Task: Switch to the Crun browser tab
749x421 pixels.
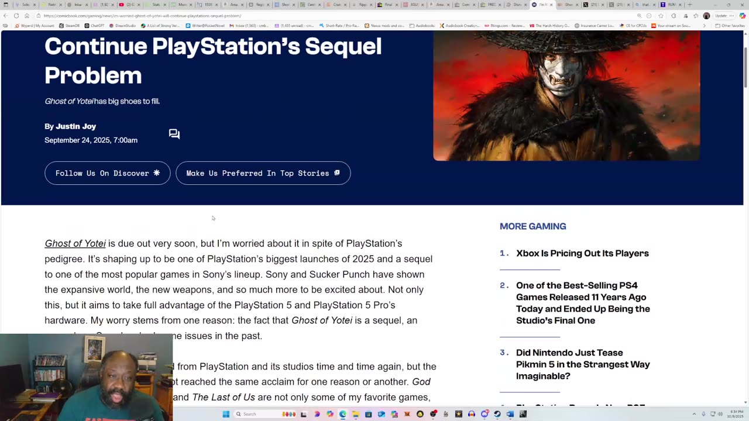Action: pos(336,5)
